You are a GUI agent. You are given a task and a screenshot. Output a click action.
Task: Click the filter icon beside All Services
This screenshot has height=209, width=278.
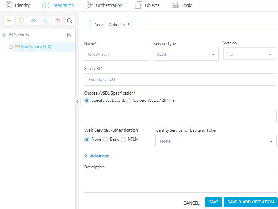[70, 35]
